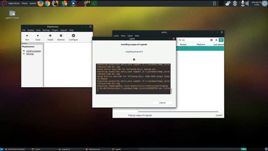Image resolution: width=268 pixels, height=151 pixels.
Task: Click the Lutris search input field
Action: click(x=196, y=40)
